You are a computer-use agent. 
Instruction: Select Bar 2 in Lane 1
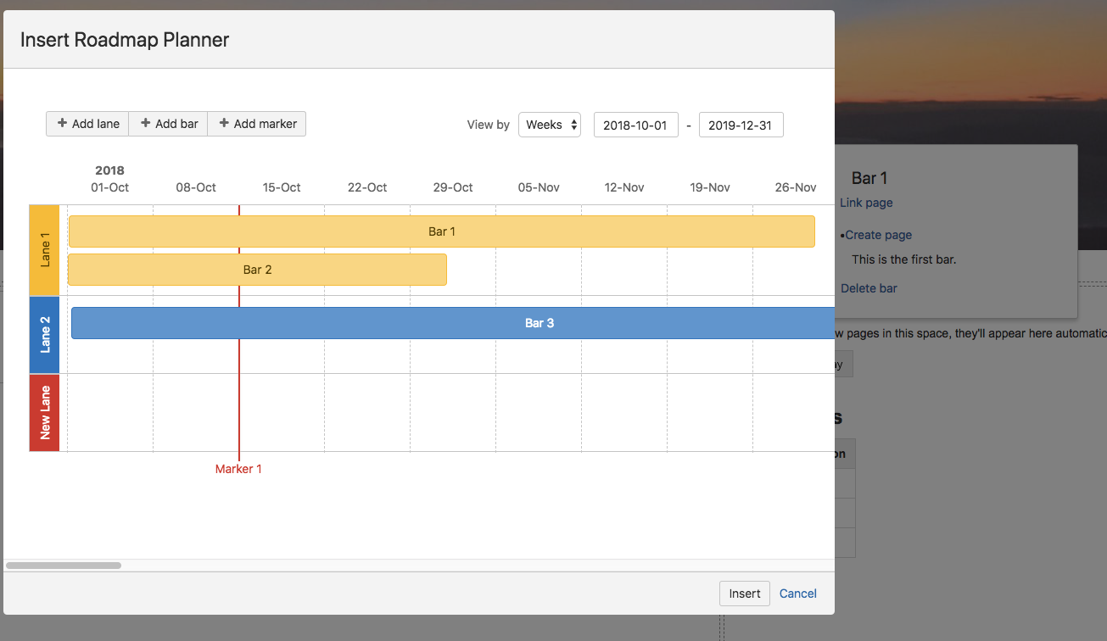tap(257, 270)
